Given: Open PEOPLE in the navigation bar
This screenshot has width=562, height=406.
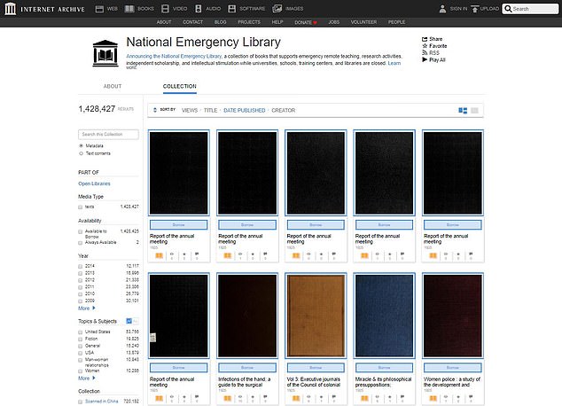Looking at the screenshot, I should [396, 22].
